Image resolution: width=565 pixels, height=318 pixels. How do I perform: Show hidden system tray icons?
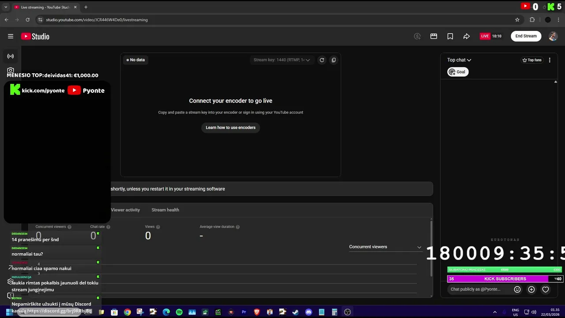click(495, 312)
